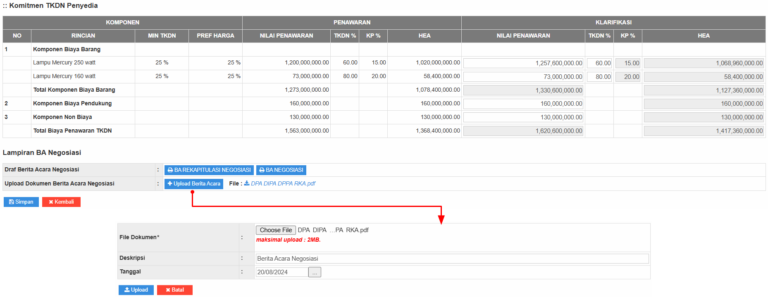Edit klarifikasi TKDN % for Lampu Mercury 250 watt
The width and height of the screenshot is (768, 297).
(x=599, y=63)
